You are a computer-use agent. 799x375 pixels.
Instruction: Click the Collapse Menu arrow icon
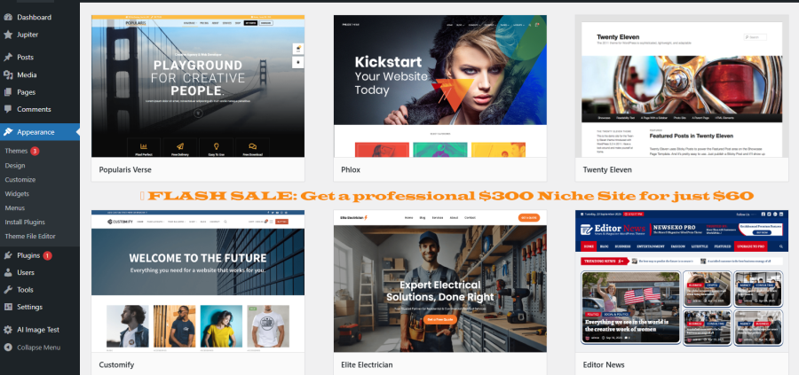coord(8,348)
